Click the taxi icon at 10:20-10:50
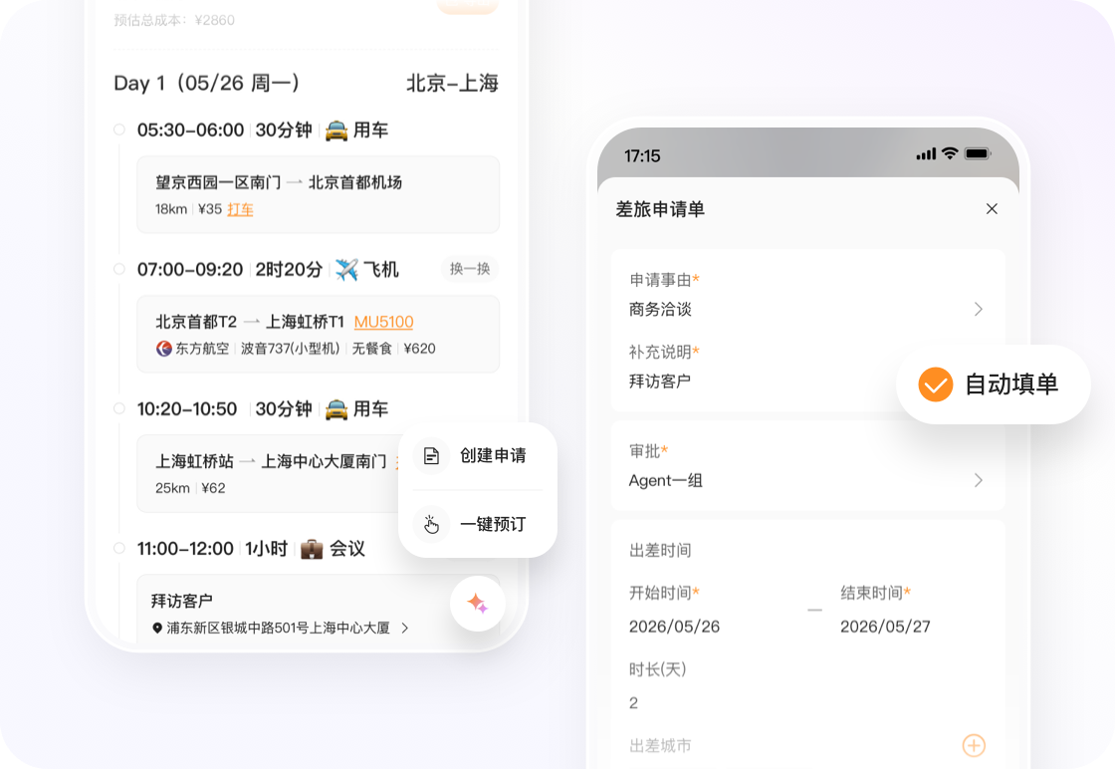The width and height of the screenshot is (1115, 769). click(x=336, y=409)
